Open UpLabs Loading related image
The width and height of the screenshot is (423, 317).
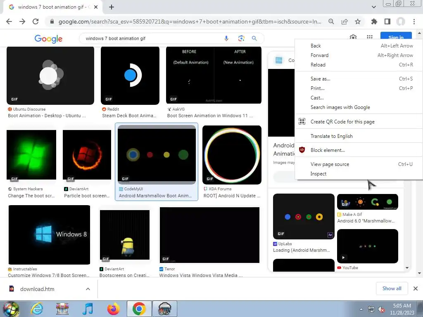pos(304,216)
